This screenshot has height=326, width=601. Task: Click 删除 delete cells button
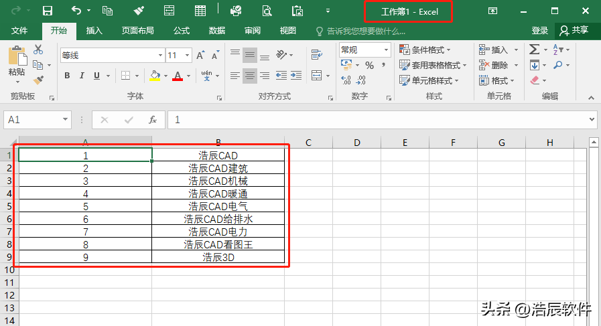pos(493,65)
